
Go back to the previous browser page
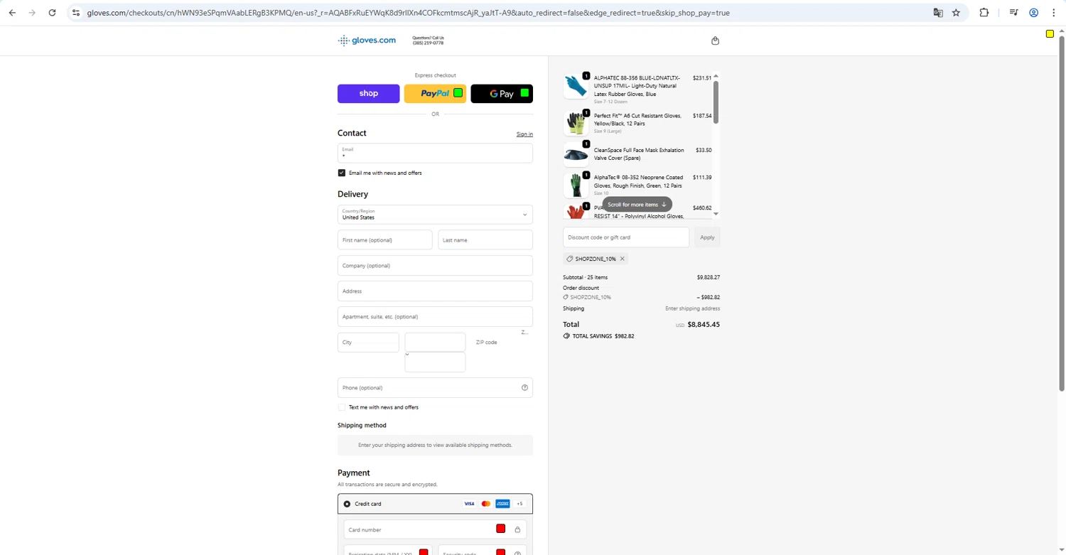[12, 13]
